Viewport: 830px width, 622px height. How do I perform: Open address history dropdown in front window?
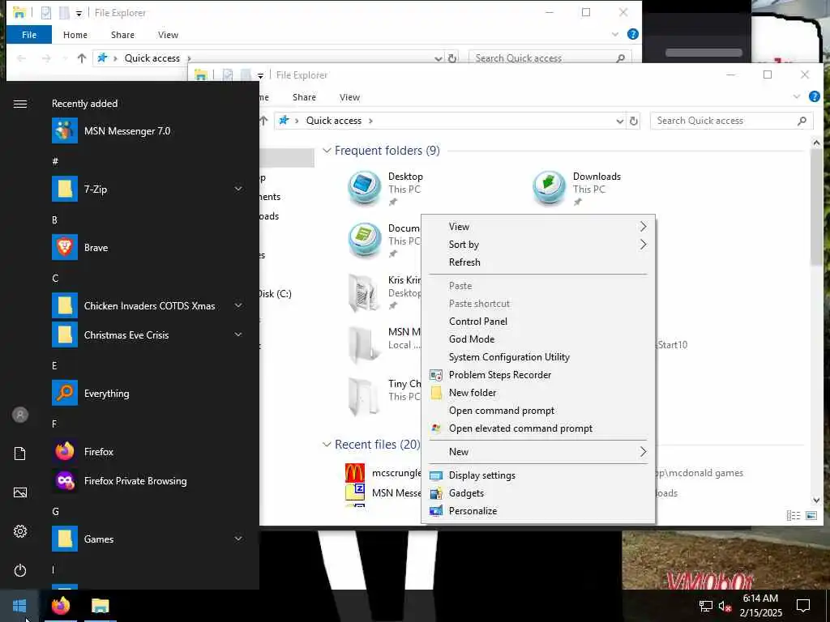pos(619,121)
